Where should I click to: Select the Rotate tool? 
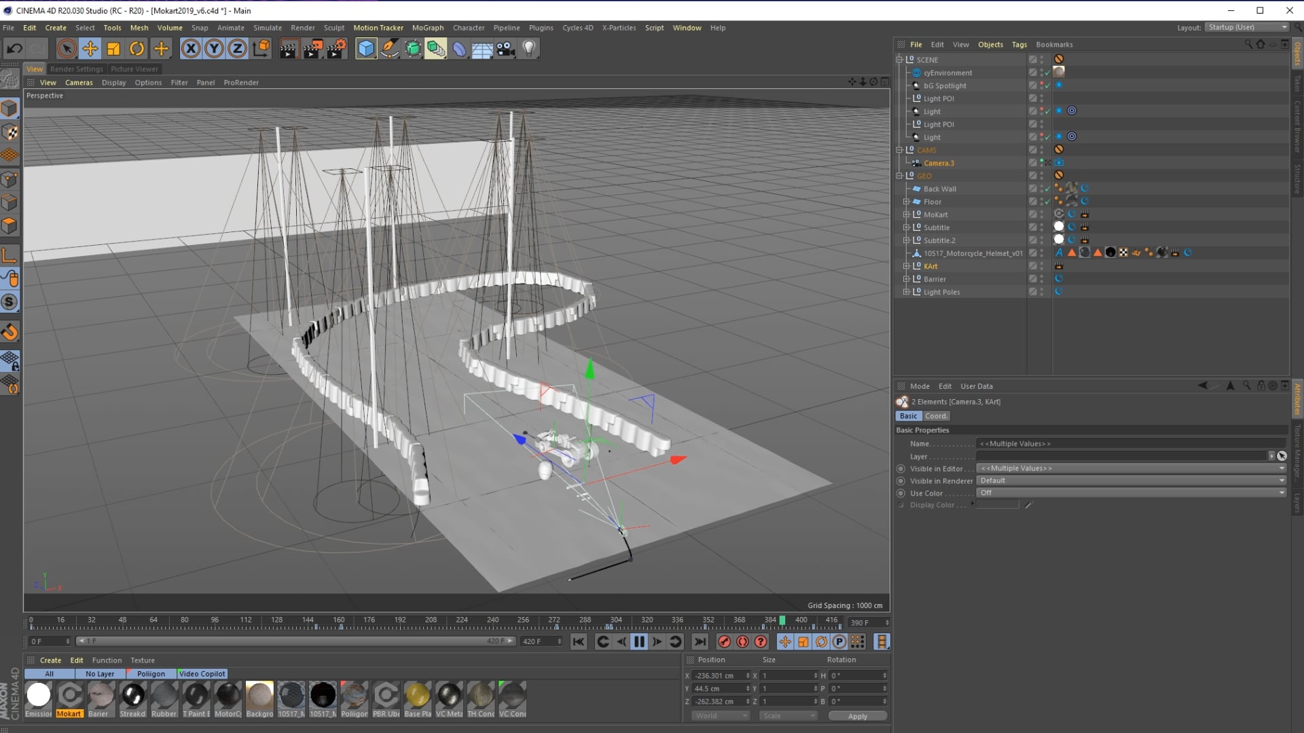(137, 48)
